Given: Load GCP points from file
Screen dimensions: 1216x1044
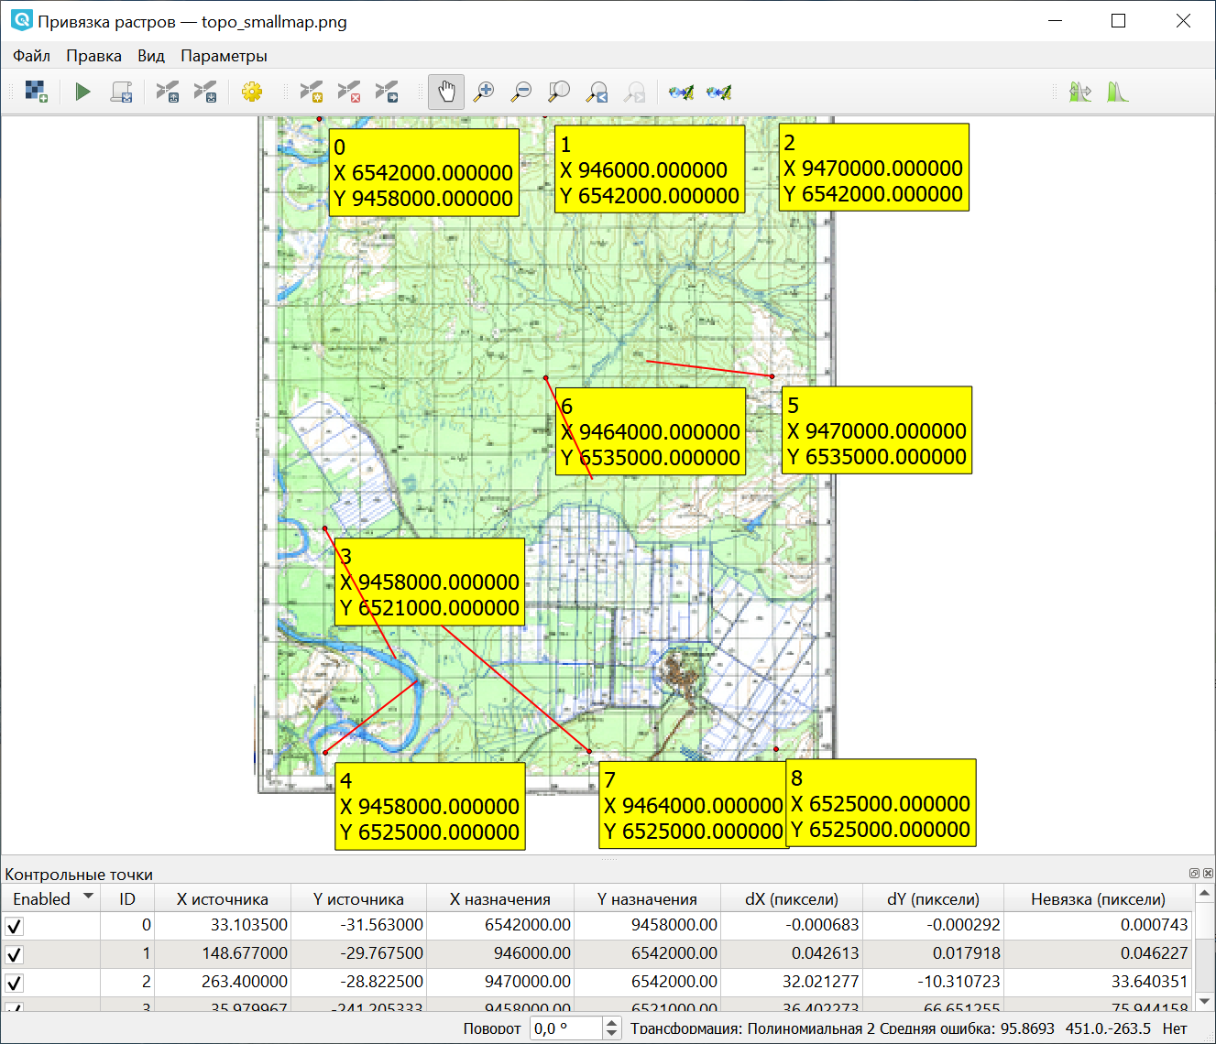Looking at the screenshot, I should (167, 92).
